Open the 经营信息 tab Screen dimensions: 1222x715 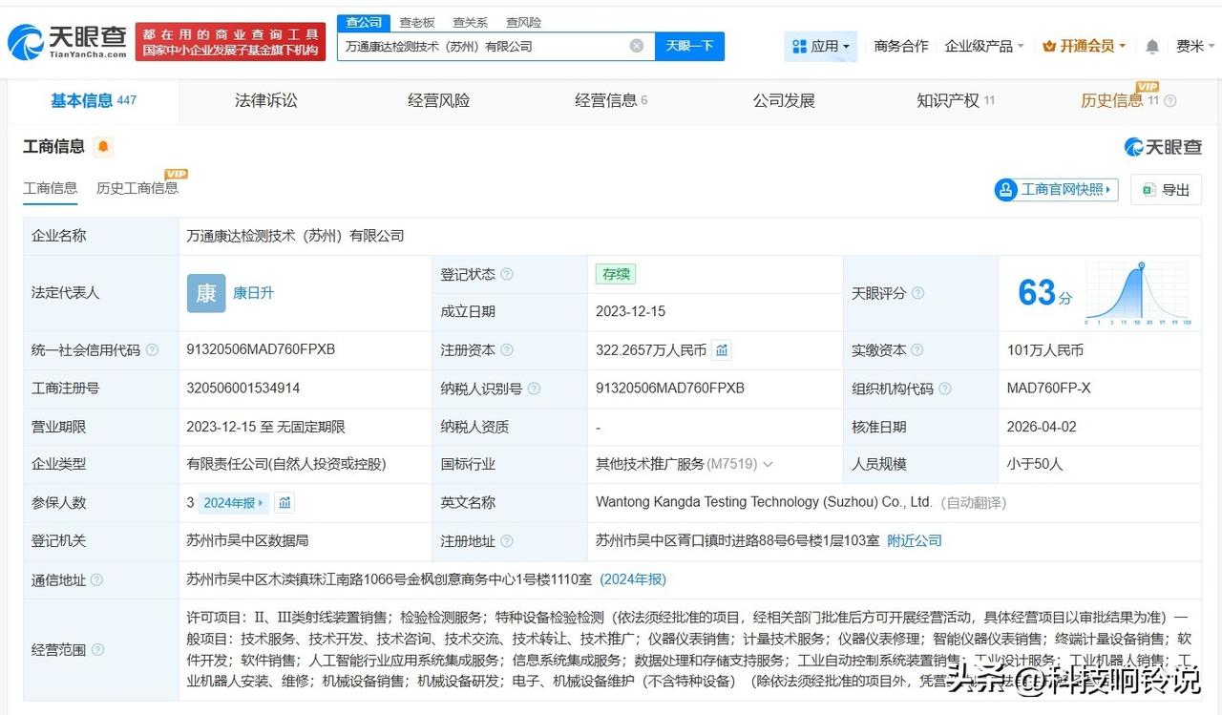(x=611, y=100)
